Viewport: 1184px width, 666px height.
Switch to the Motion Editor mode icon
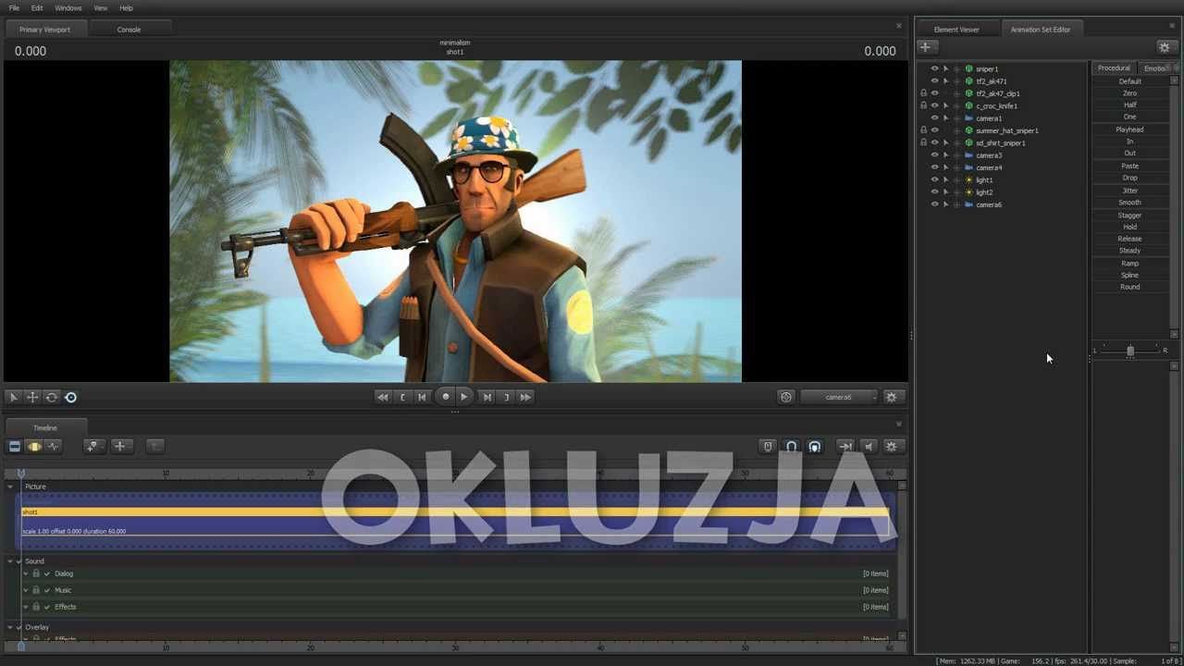[x=33, y=447]
